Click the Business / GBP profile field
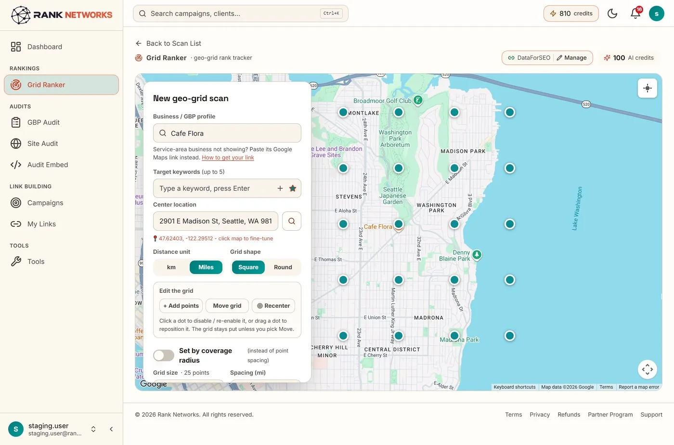 coord(227,133)
